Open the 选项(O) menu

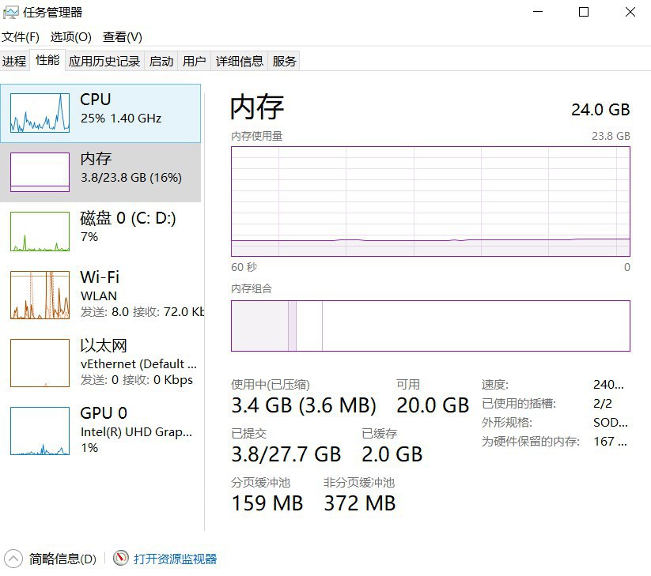pyautogui.click(x=71, y=37)
